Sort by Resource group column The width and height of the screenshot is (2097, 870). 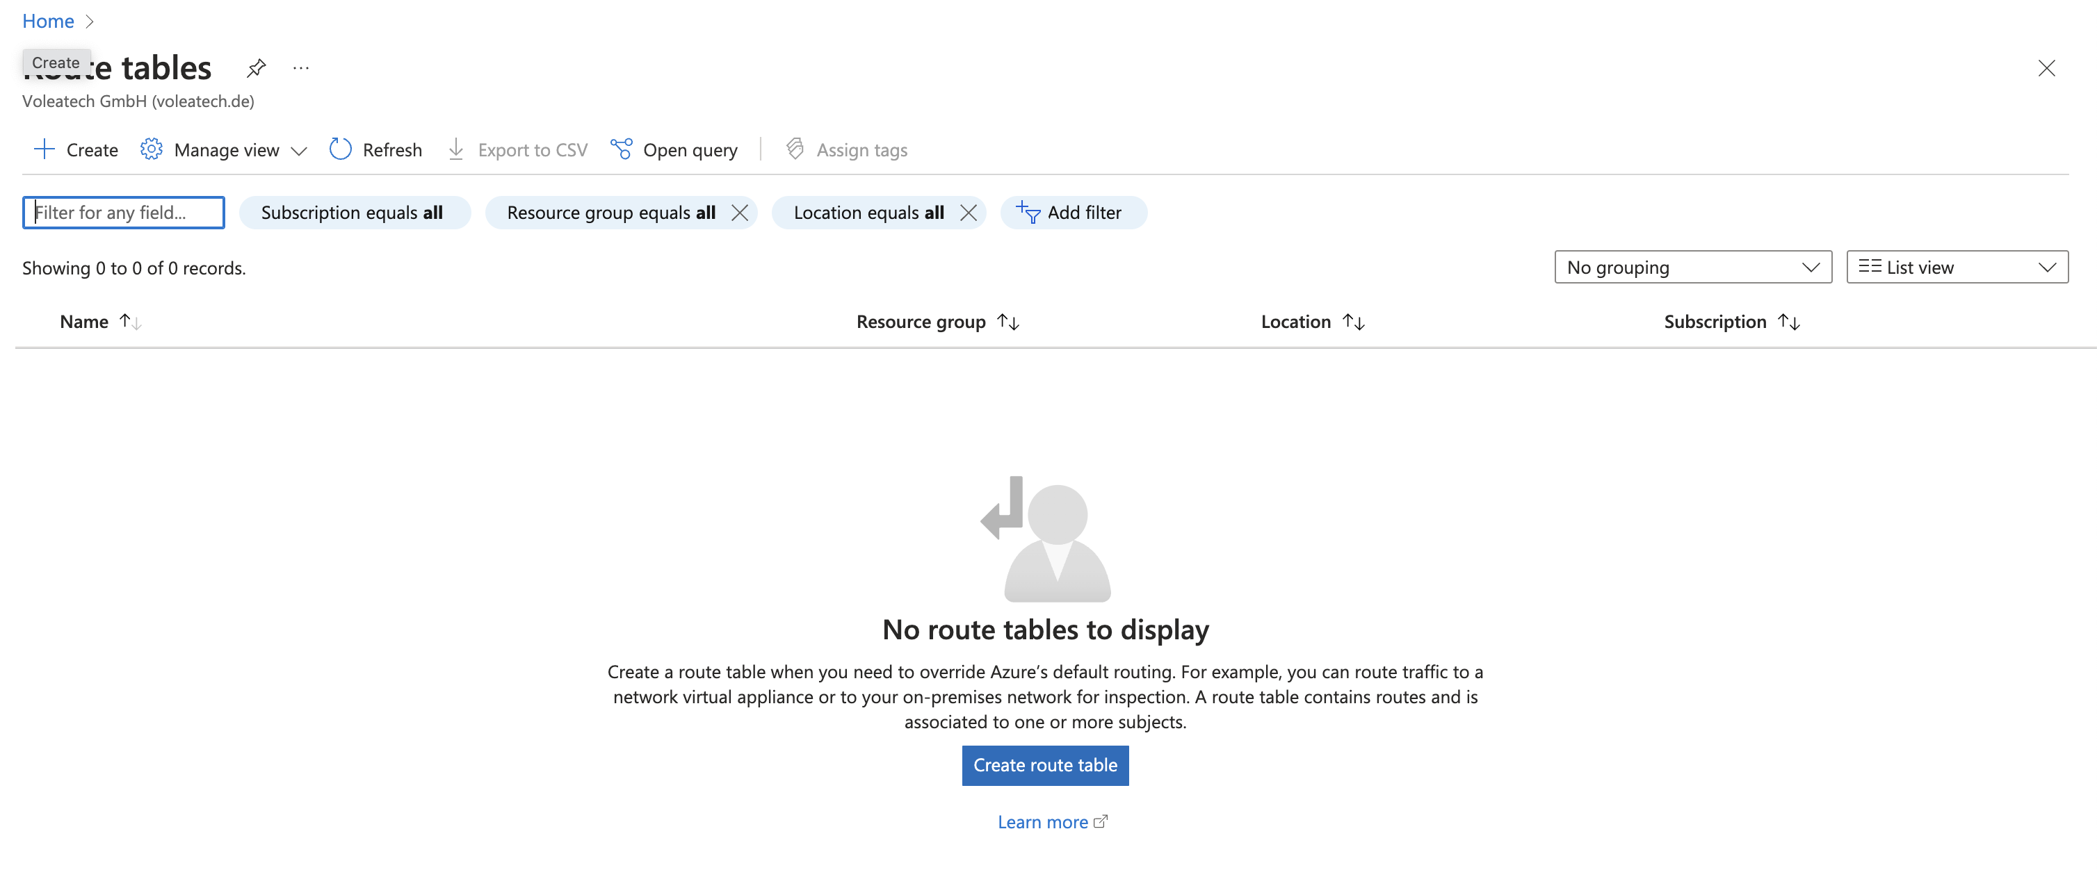921,322
